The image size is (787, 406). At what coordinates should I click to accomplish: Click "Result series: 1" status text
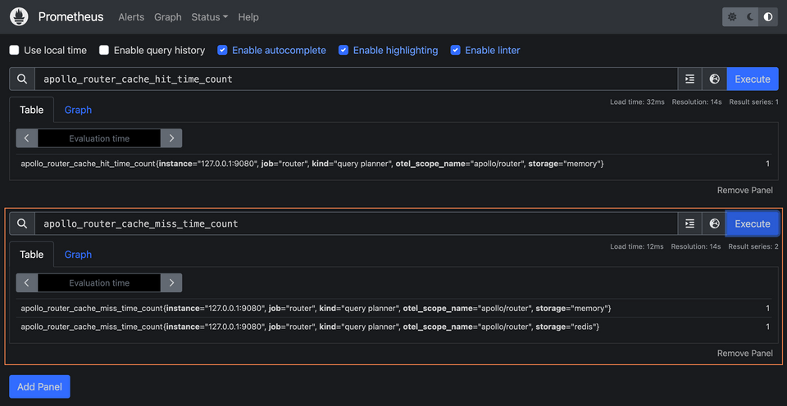pyautogui.click(x=753, y=101)
